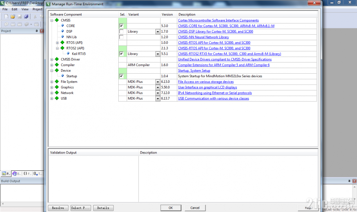Image resolution: width=357 pixels, height=212 pixels.
Task: Click the Save floppy disk icon
Action: point(20,17)
